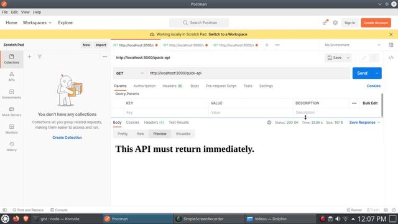Open the request Settings tab
This screenshot has width=398, height=224.
266,86
